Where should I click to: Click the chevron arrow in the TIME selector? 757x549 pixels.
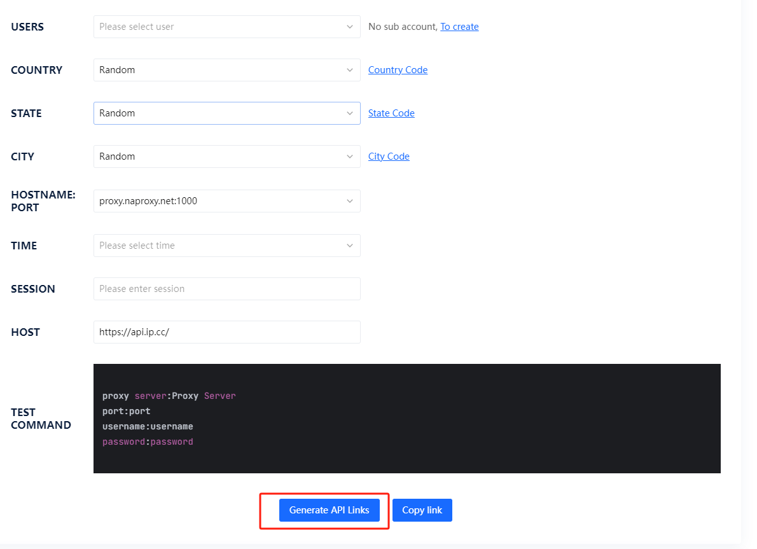tap(349, 246)
